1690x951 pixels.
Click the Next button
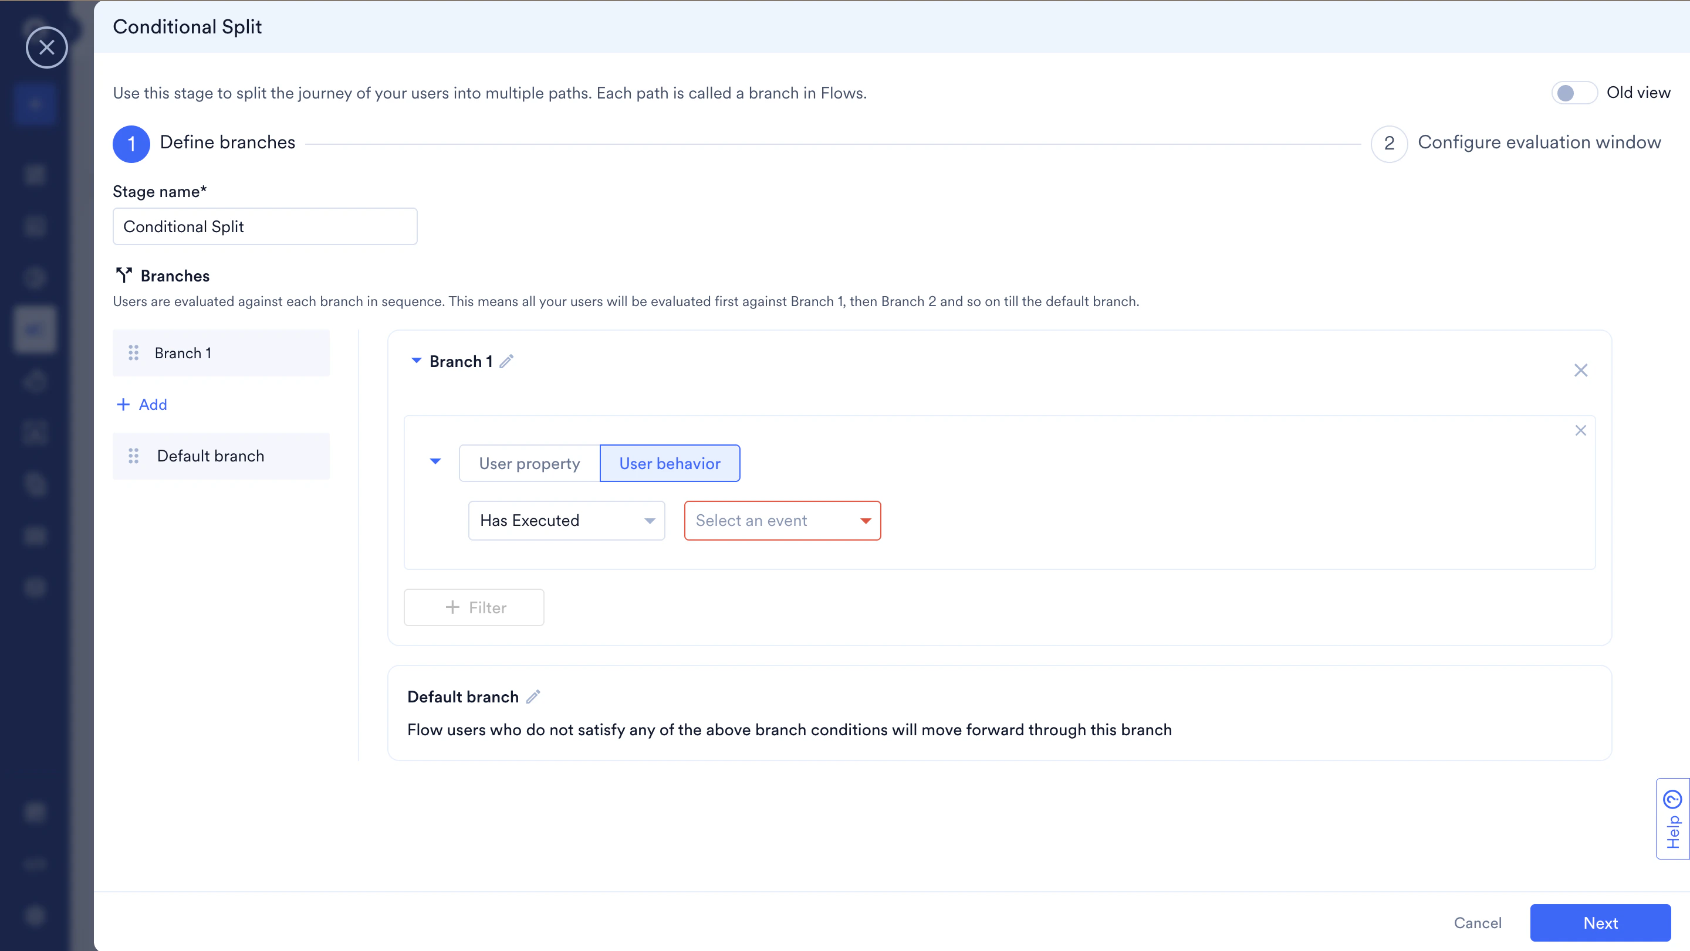(x=1600, y=923)
